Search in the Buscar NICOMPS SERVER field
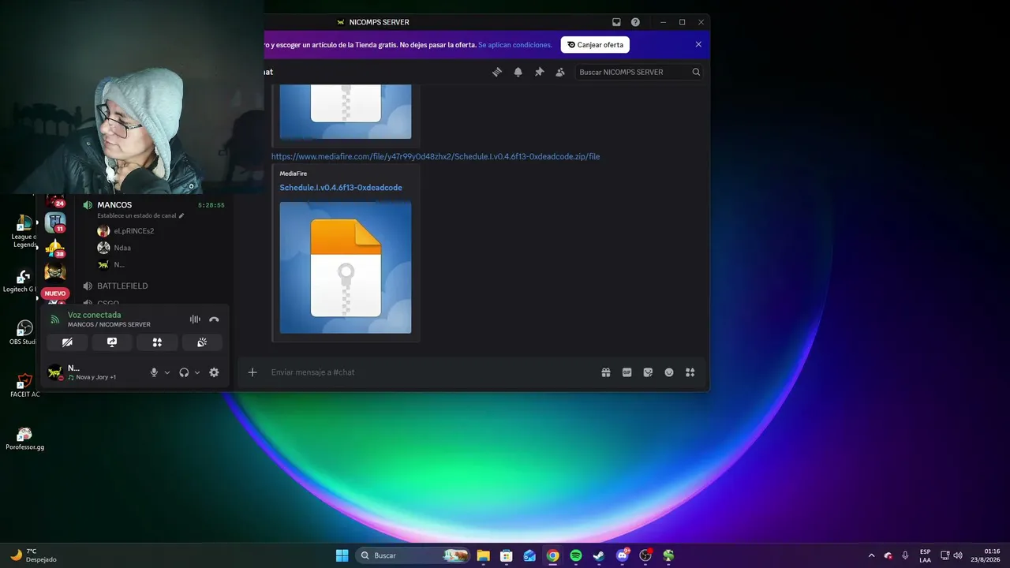 coord(638,72)
